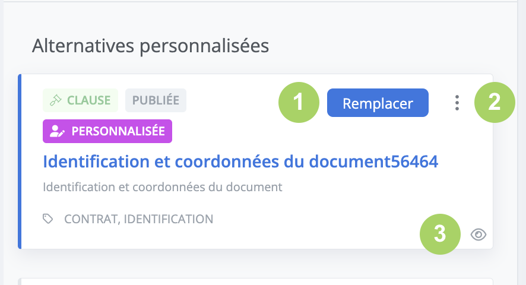Click the CLAUSE label text

[x=88, y=100]
